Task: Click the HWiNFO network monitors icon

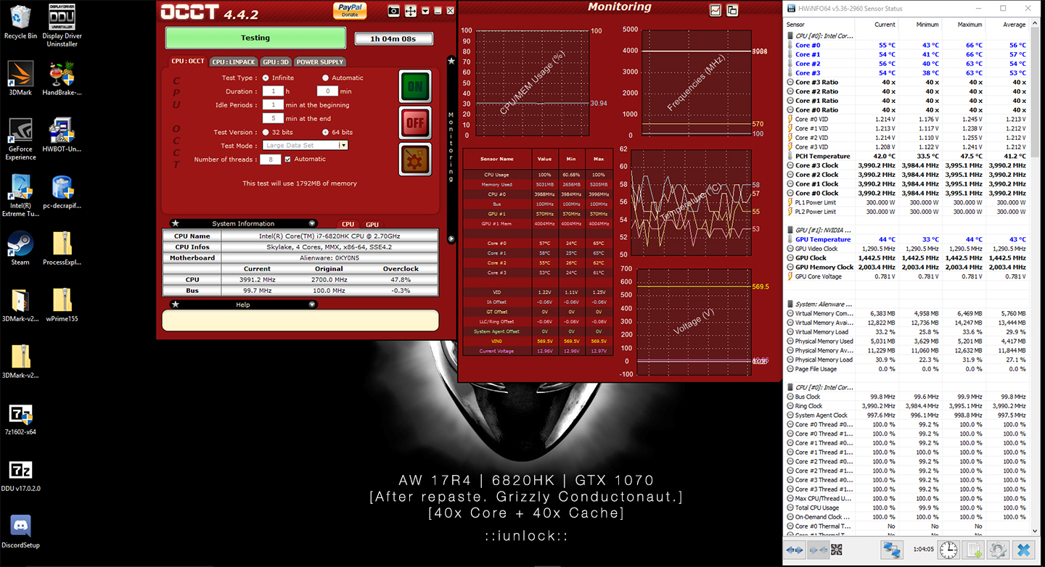Action: coord(891,550)
